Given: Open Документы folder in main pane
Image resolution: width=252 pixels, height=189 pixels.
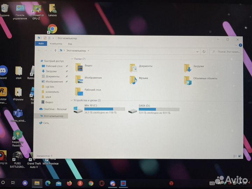Looking at the screenshot, I should click(141, 68).
